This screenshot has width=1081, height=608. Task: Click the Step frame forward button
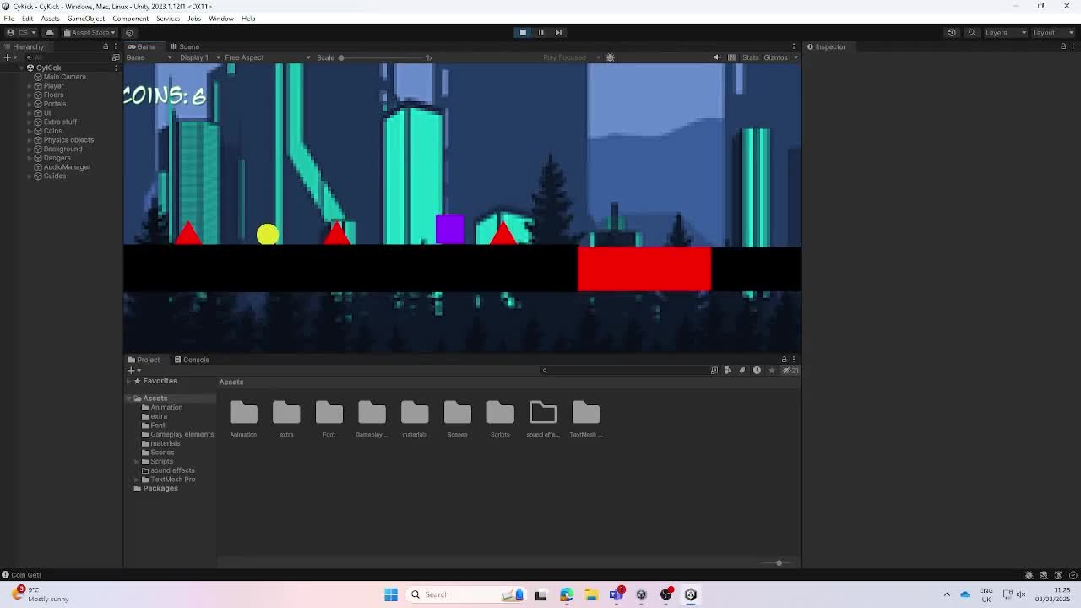point(558,32)
